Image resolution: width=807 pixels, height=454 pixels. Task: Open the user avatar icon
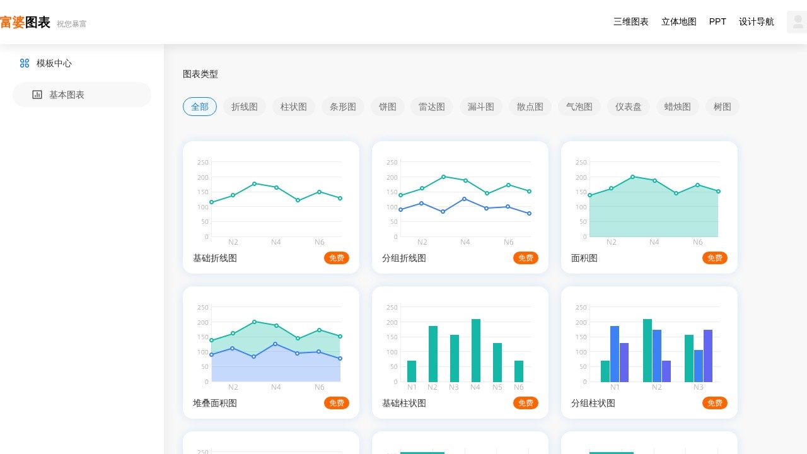click(798, 22)
